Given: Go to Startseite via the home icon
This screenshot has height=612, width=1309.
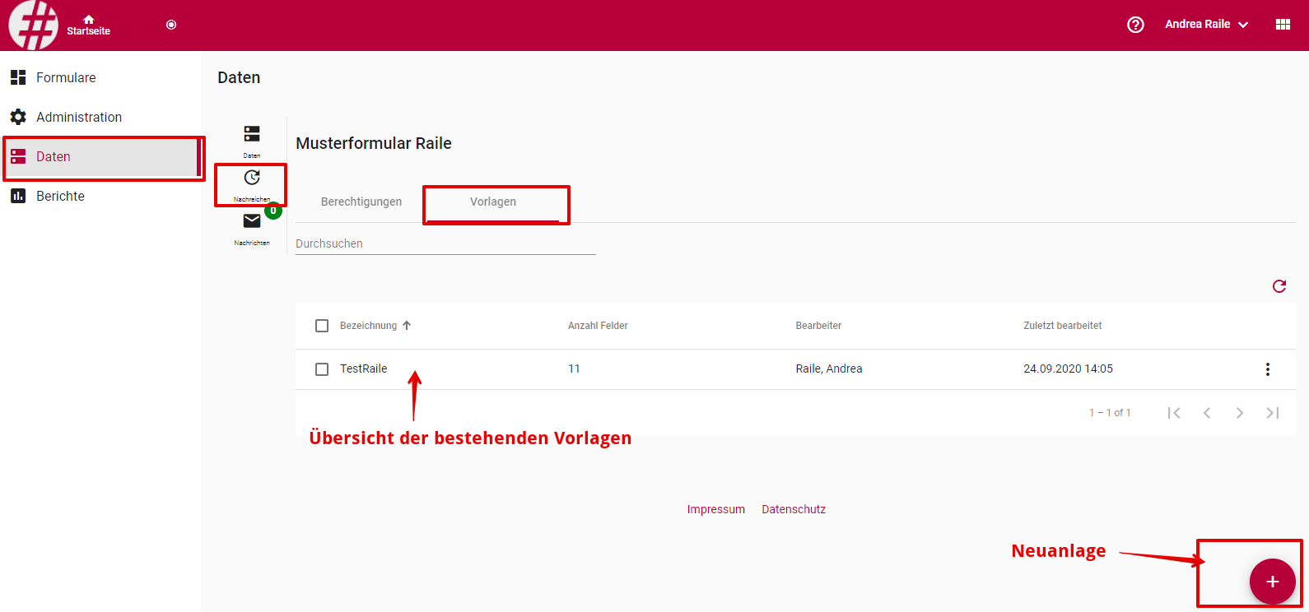Looking at the screenshot, I should tap(89, 25).
